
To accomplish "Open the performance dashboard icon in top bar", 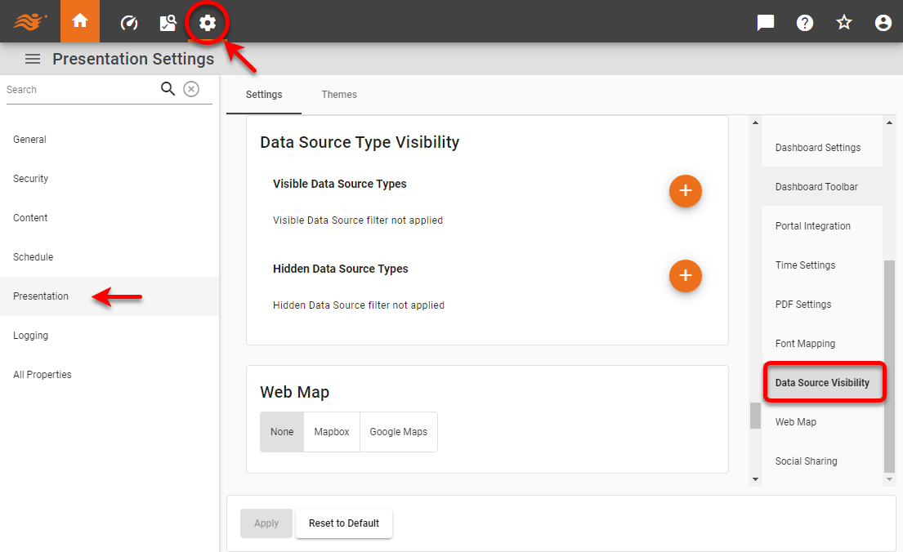I will pyautogui.click(x=128, y=22).
